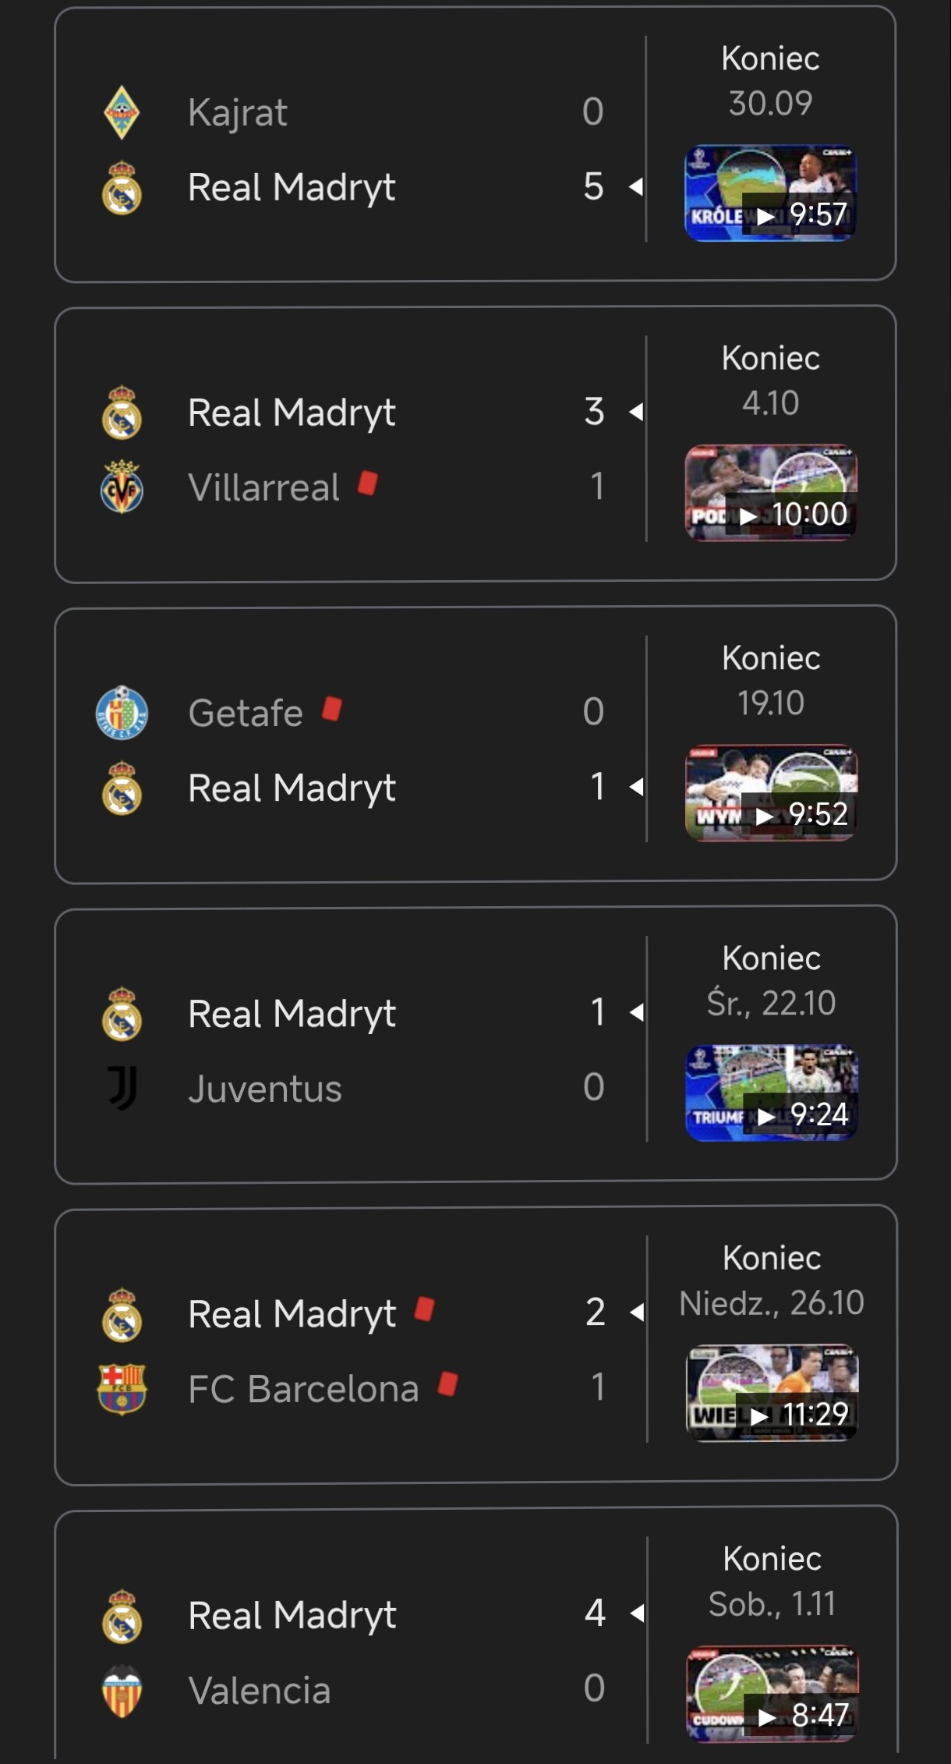Click the Getafe club crest
951x1764 pixels.
tap(122, 712)
